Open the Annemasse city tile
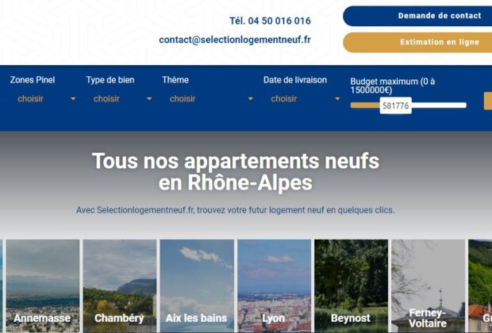 coord(43,286)
